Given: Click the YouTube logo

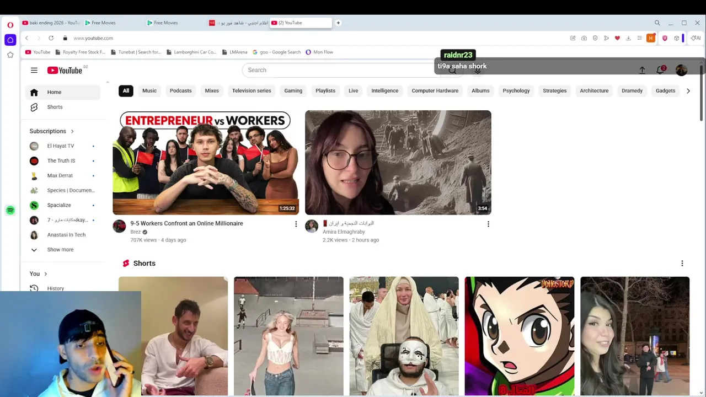Looking at the screenshot, I should 65,70.
